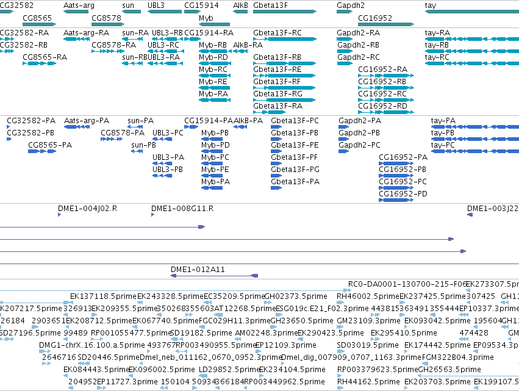This screenshot has width=519, height=391.
Task: Click protein tay-PC
Action: pyautogui.click(x=443, y=145)
